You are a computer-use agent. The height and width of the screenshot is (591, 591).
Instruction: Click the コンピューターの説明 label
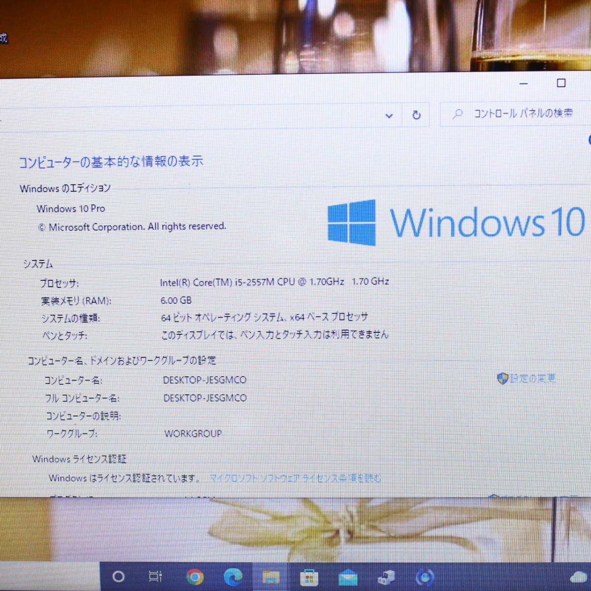[83, 416]
